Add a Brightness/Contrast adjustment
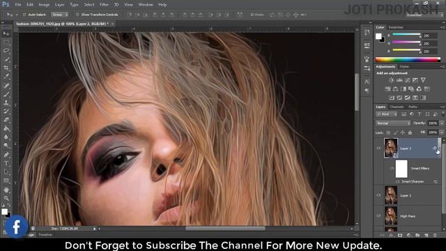This screenshot has width=446, height=251. coord(392,80)
